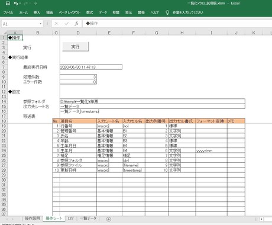Screen dimensions: 272x225
Task: Click the lightbulb Tell Me icon
Action: click(x=167, y=12)
